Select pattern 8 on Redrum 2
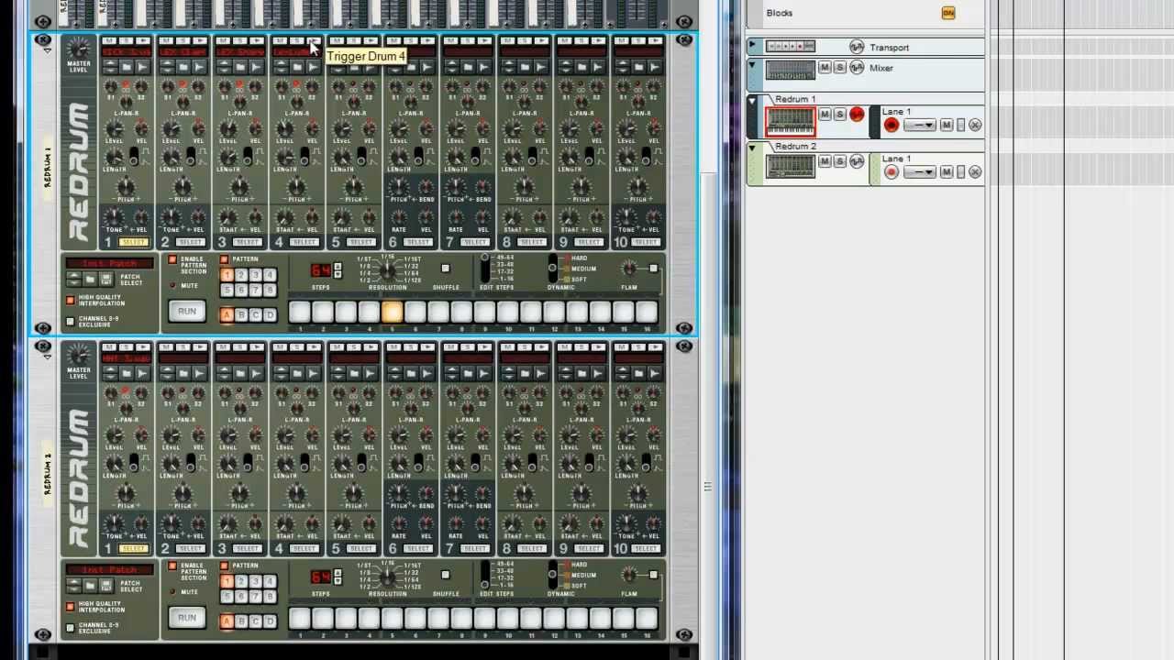Screen dimensions: 1174x660 (270, 596)
